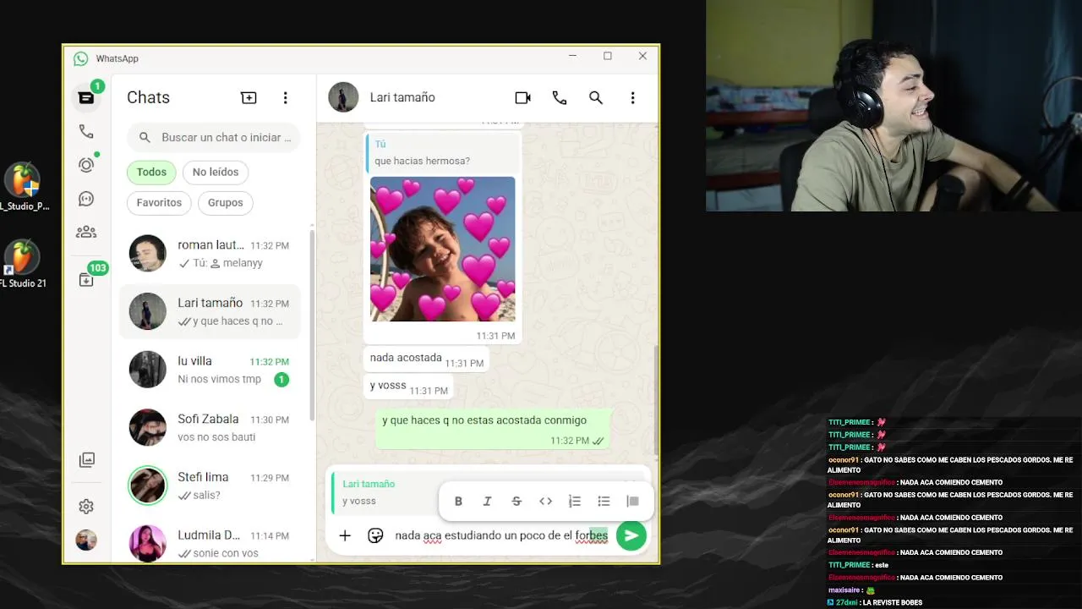
Task: Open the FL_Studio_P... desktop icon
Action: (24, 188)
